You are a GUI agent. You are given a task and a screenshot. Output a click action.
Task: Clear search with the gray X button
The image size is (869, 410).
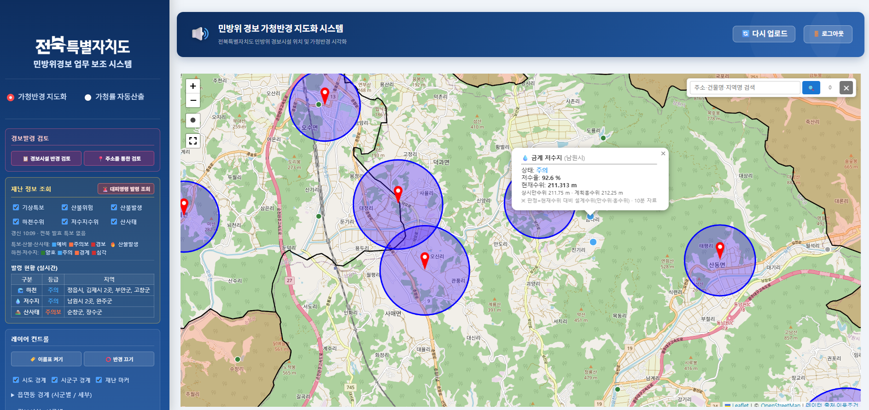click(846, 87)
